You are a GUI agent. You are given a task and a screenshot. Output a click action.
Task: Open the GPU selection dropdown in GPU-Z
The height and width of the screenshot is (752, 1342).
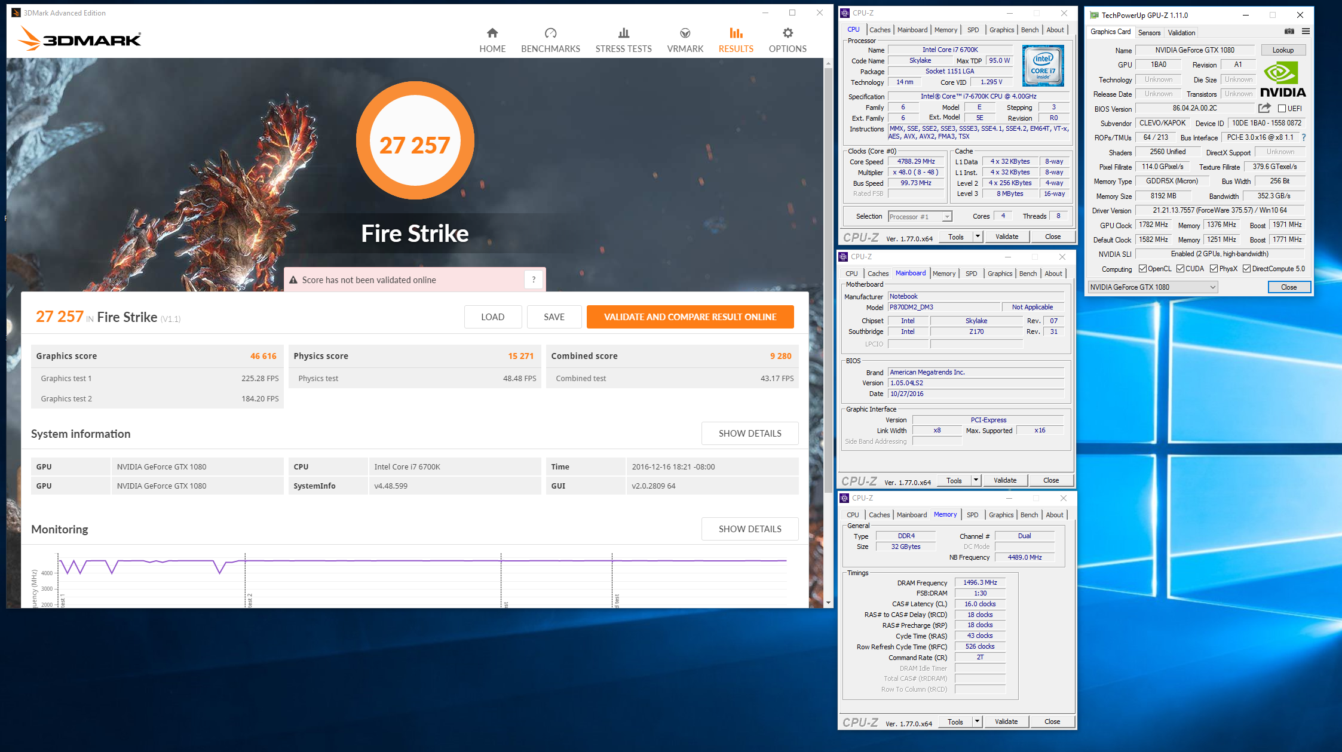1153,287
